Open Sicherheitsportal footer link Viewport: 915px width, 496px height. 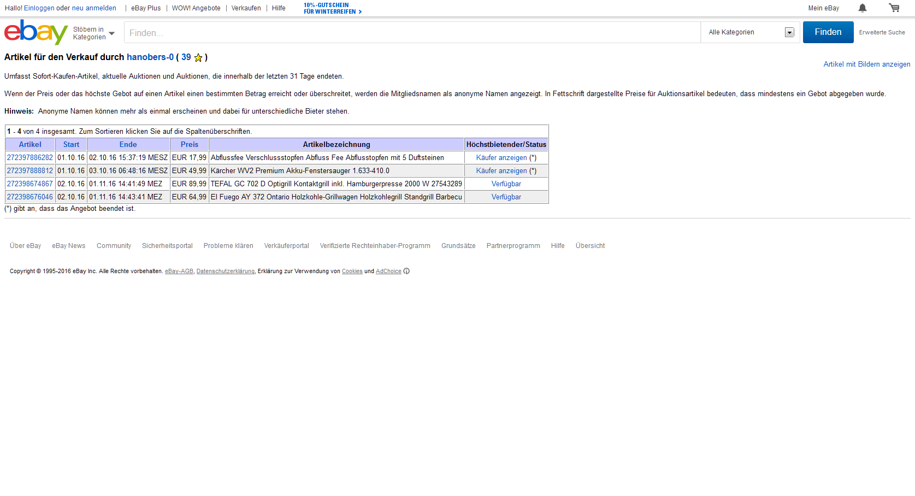point(167,246)
